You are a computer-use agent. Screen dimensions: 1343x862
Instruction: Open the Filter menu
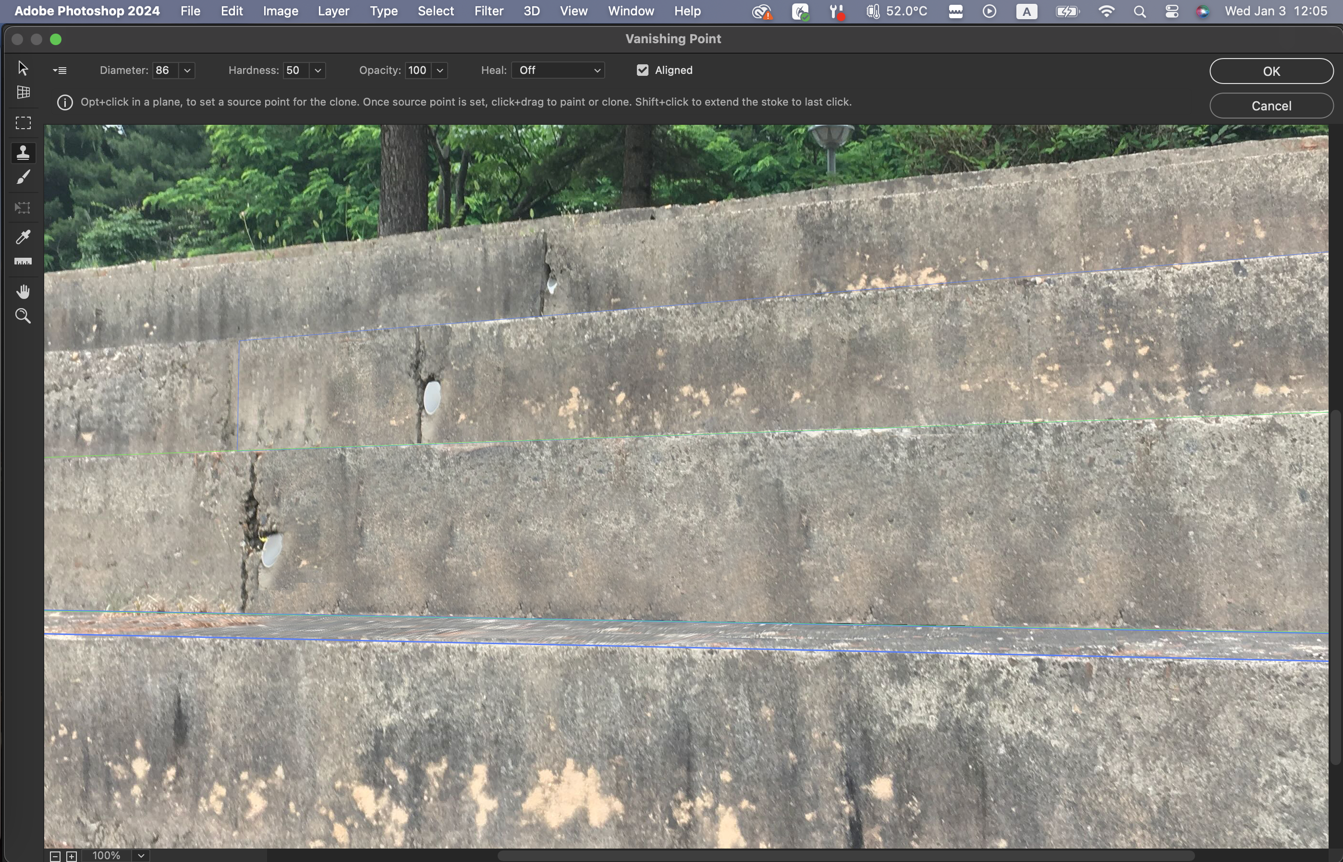(x=488, y=11)
